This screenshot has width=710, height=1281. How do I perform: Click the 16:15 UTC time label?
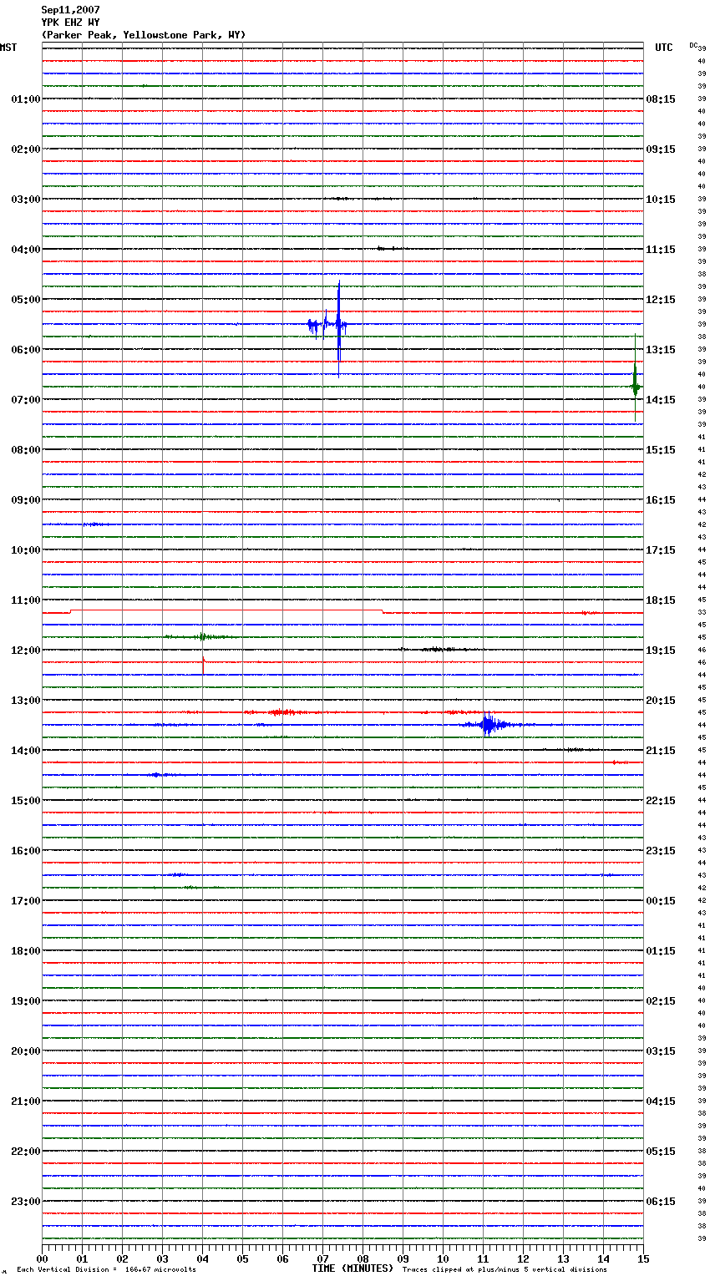click(661, 500)
